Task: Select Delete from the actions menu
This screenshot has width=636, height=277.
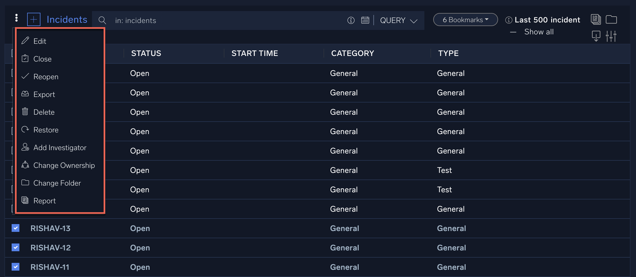Action: coord(44,112)
